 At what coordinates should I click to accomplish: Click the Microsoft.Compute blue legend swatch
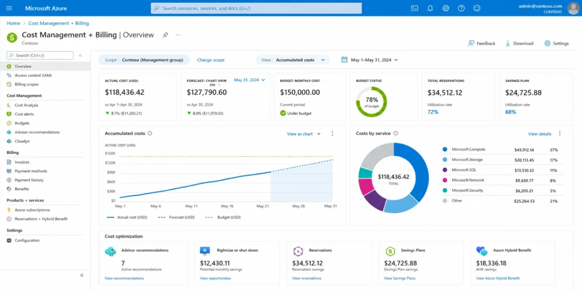[x=444, y=149]
